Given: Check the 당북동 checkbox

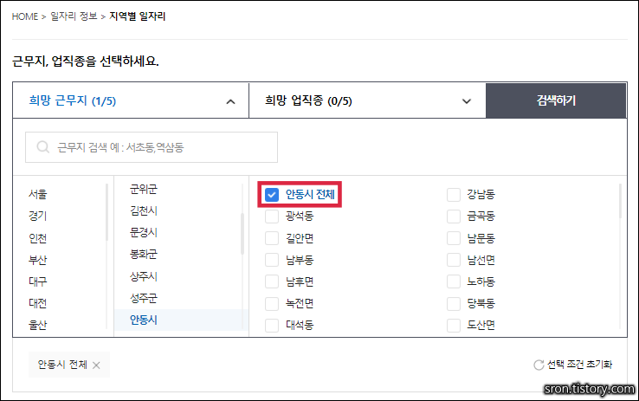Looking at the screenshot, I should pos(454,304).
